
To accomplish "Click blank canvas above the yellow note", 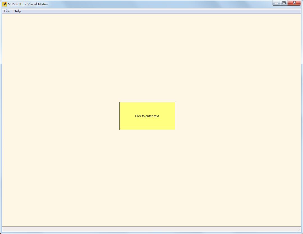I will 147,58.
